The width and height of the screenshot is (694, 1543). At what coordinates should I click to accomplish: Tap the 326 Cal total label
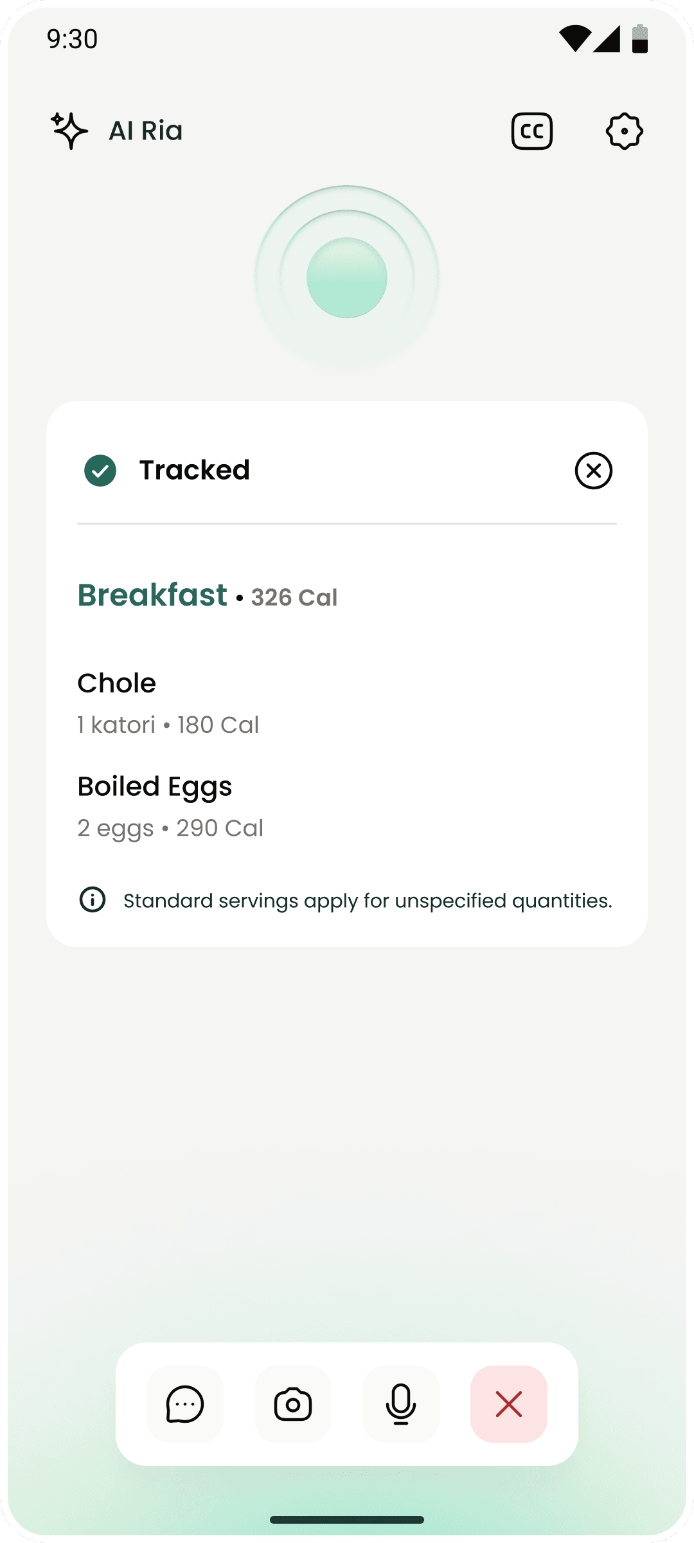coord(294,598)
